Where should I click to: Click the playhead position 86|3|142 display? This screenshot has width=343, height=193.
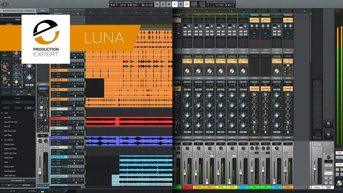[x=147, y=5]
